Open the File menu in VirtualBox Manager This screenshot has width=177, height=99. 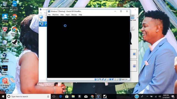pos(41,13)
